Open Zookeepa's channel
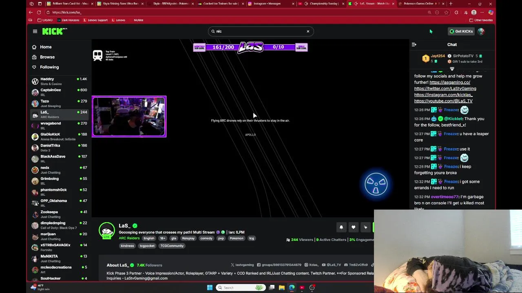Screen dimensions: 522x293 click(x=60, y=214)
